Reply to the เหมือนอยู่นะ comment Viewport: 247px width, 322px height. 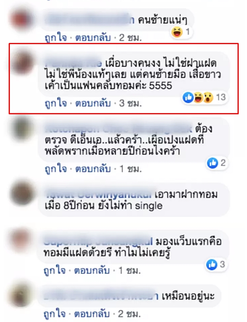point(92,314)
